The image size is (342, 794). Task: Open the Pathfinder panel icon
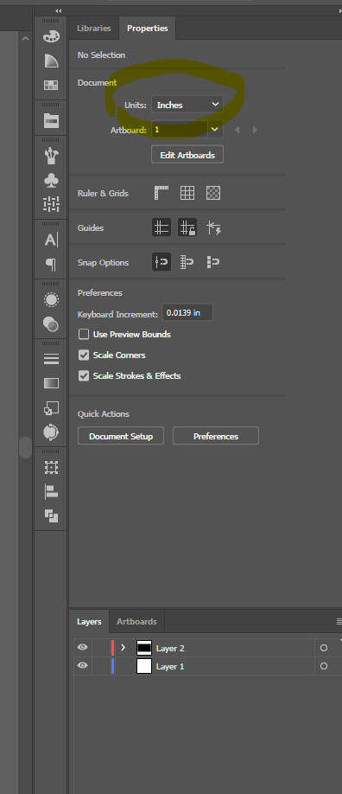[x=51, y=516]
